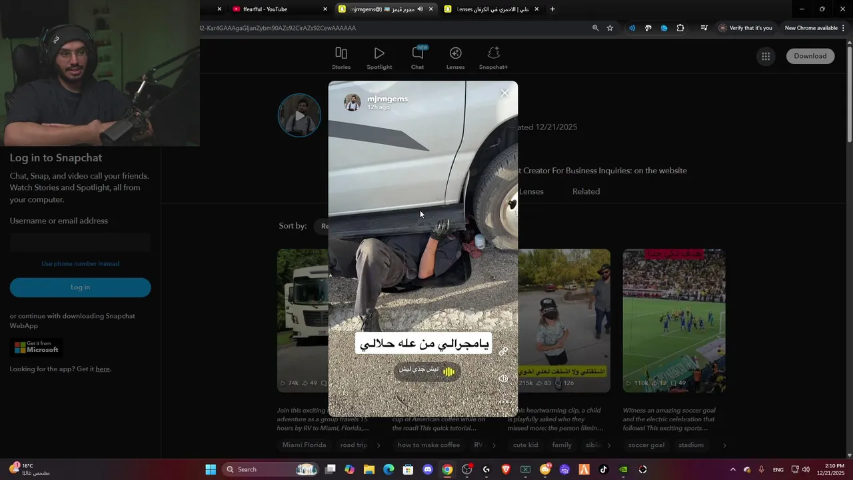
Task: Open the Windows Start menu
Action: (x=211, y=469)
